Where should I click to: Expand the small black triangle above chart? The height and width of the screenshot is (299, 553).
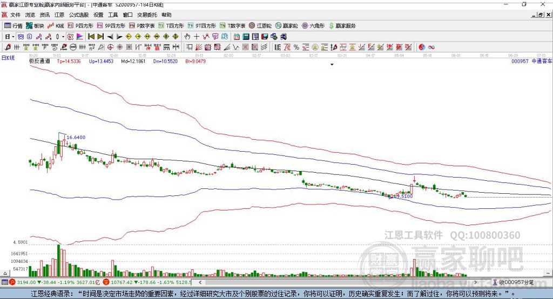(332, 65)
